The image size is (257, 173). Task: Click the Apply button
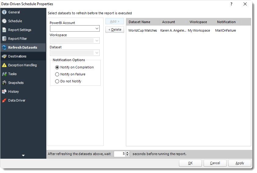[x=240, y=163]
